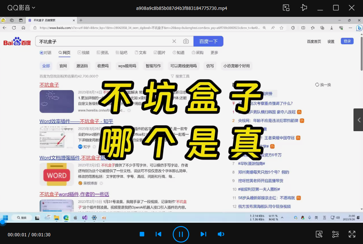Open the Windows Start menu
Screen dimensions: 363x244
point(5,218)
